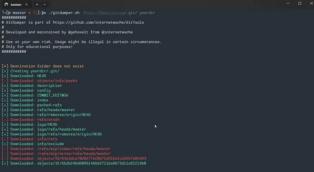Click the GitTools GitHub URL
Image resolution: width=314 pixels, height=172 pixels.
pyautogui.click(x=98, y=22)
